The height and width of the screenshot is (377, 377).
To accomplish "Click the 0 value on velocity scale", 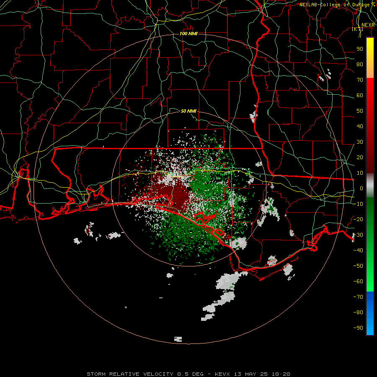I will click(x=362, y=188).
